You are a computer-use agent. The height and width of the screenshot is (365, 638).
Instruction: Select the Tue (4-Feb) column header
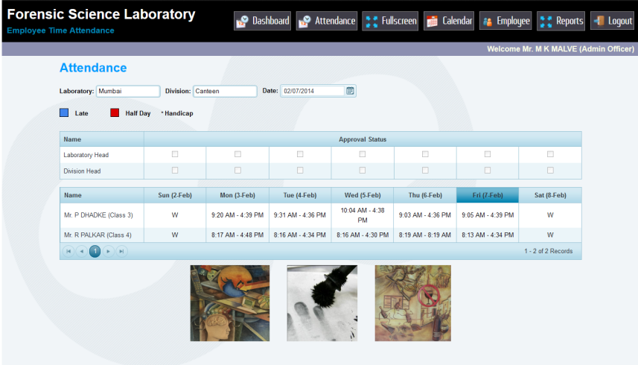point(300,195)
